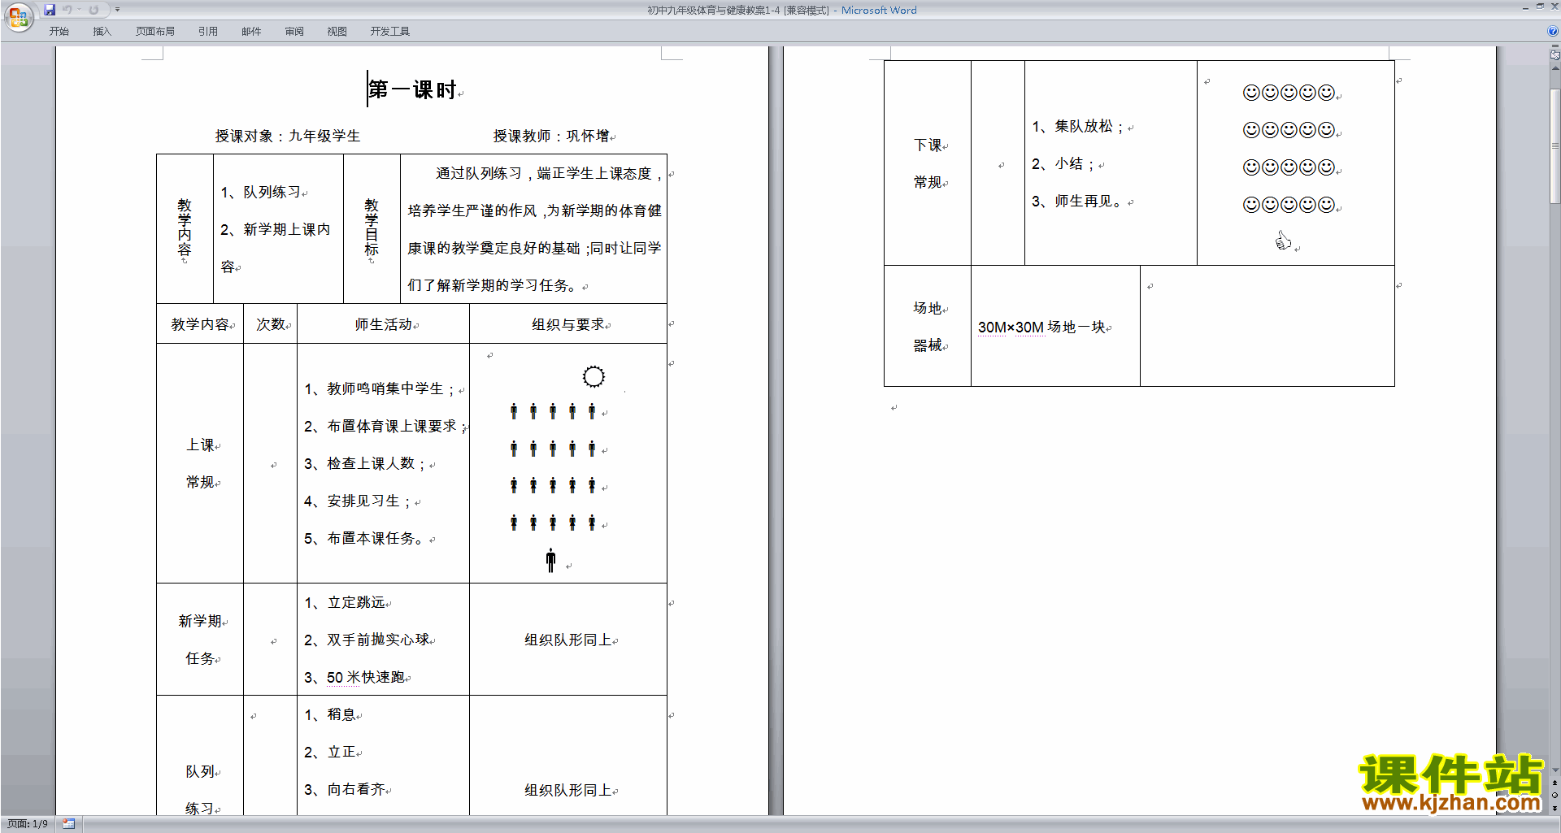Click the 3、师生再见 line

point(1078,201)
